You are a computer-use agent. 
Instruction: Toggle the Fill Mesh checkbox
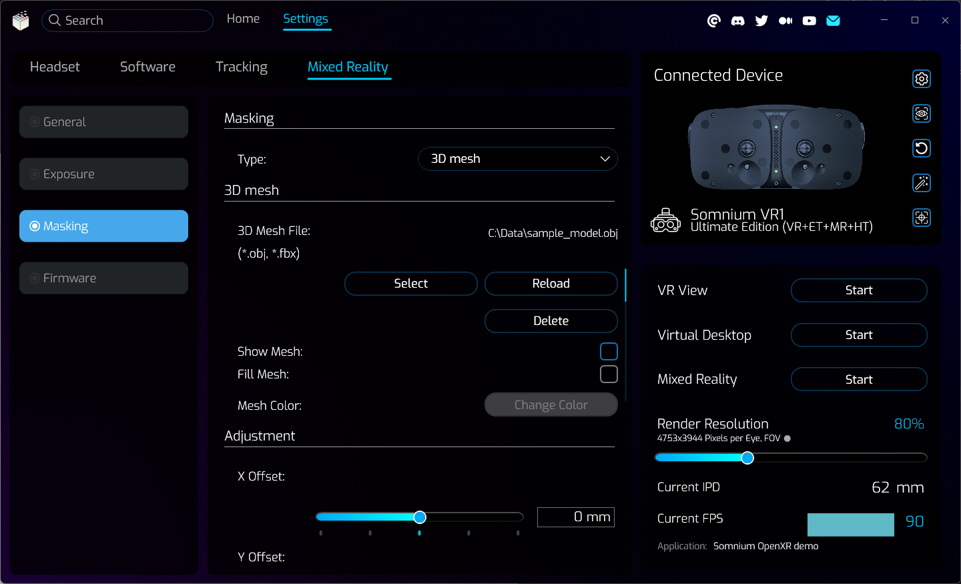609,374
